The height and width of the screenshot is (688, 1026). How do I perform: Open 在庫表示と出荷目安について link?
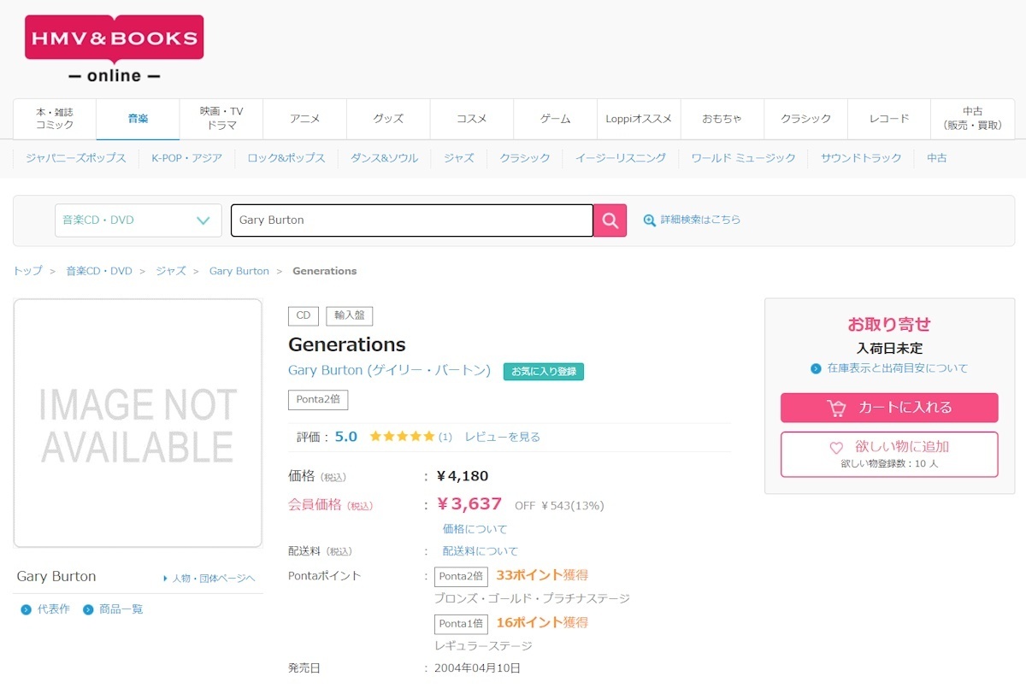coord(898,368)
